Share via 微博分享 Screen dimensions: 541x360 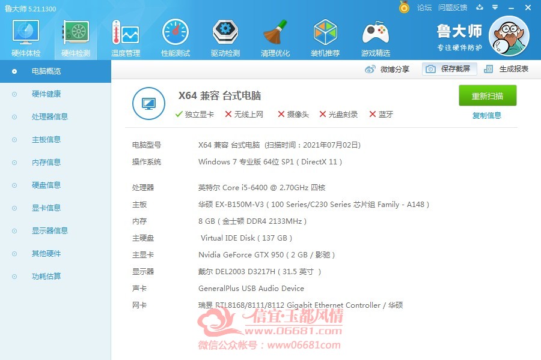point(387,69)
